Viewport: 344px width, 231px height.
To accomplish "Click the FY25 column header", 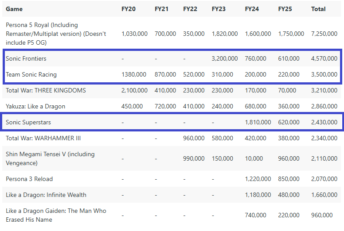I will point(285,9).
